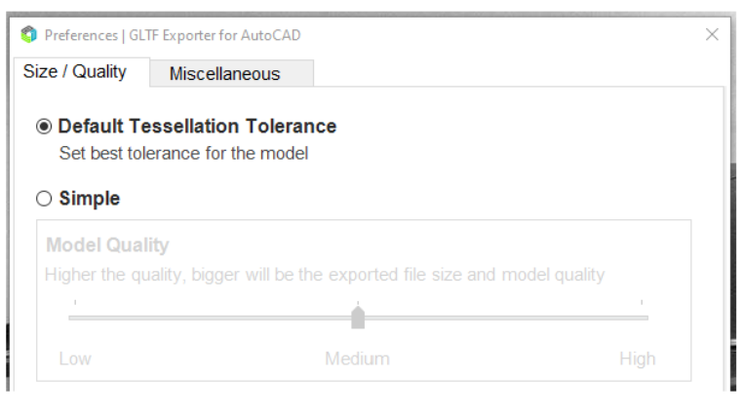The width and height of the screenshot is (743, 415).
Task: Close the Preferences dialog
Action: point(712,35)
